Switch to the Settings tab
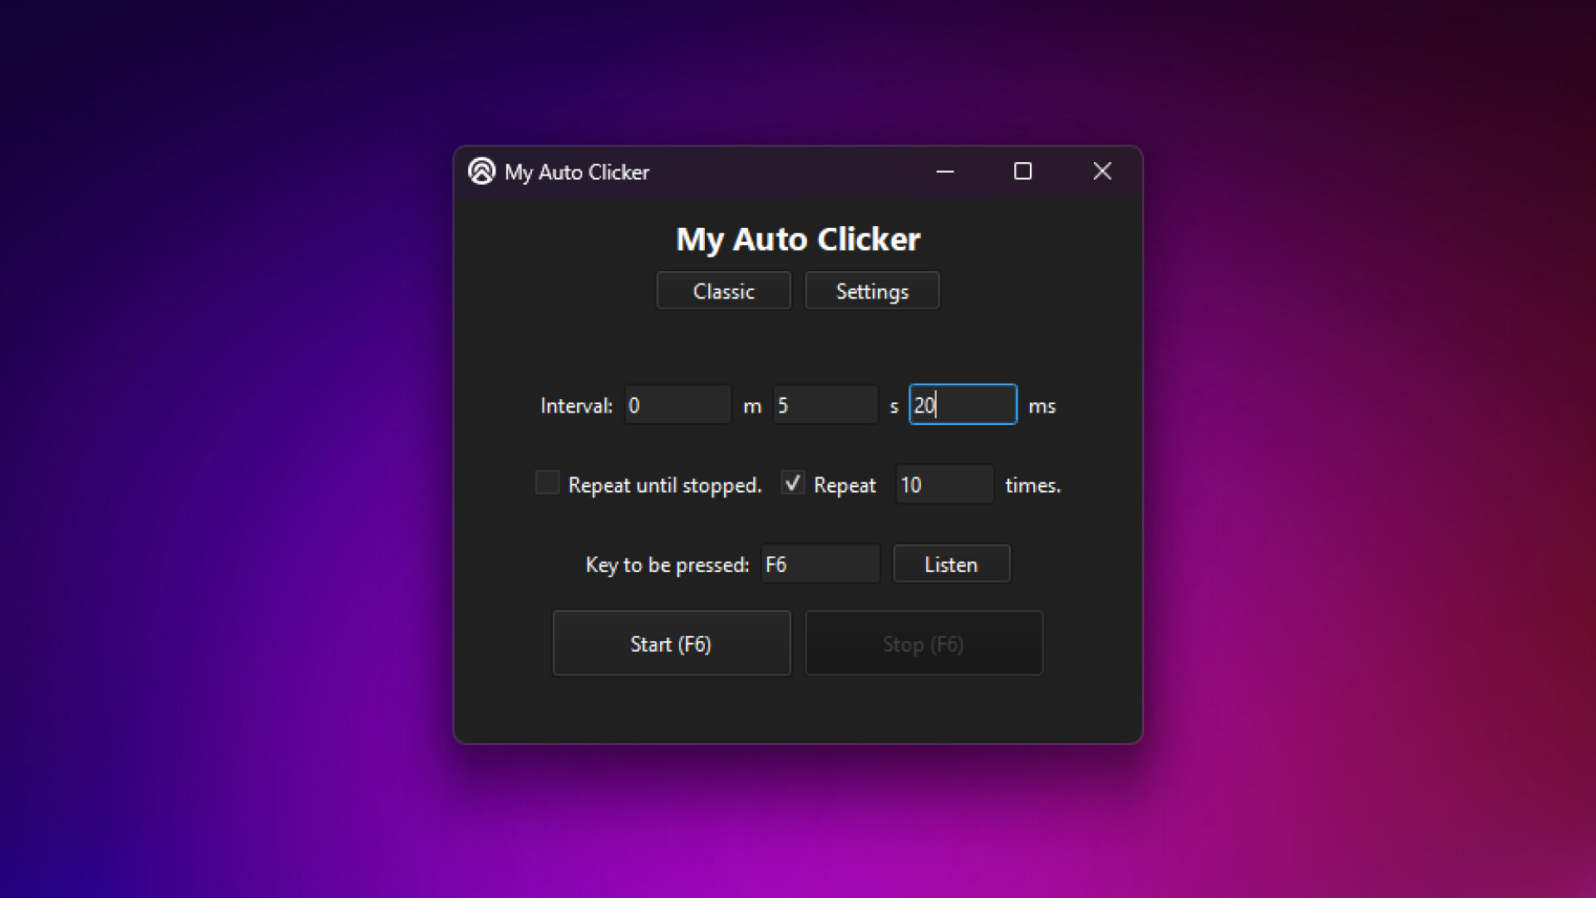Screen dimensions: 1596x898 872,290
